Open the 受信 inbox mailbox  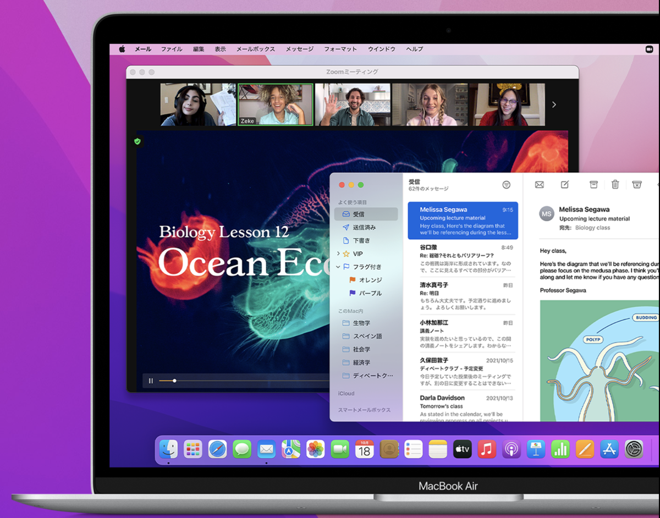pos(366,214)
